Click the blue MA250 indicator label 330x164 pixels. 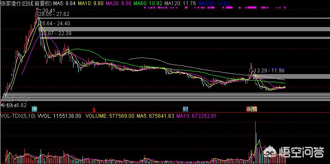coord(214,3)
